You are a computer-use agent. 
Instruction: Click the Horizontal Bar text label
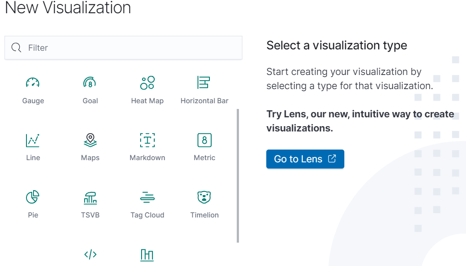coord(205,101)
